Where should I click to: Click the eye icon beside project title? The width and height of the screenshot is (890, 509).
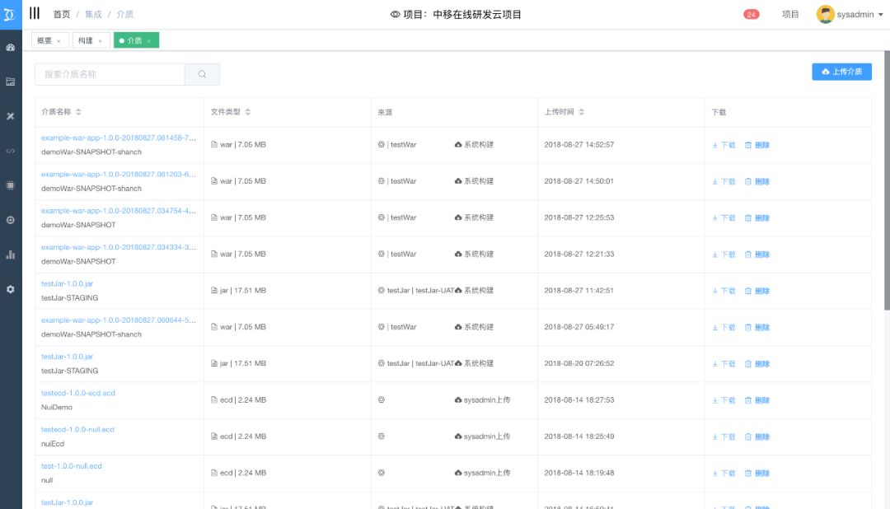[x=395, y=14]
